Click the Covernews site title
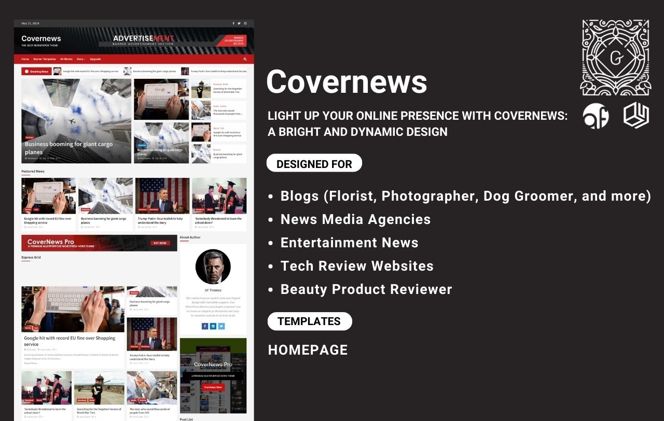This screenshot has width=664, height=421. (41, 38)
